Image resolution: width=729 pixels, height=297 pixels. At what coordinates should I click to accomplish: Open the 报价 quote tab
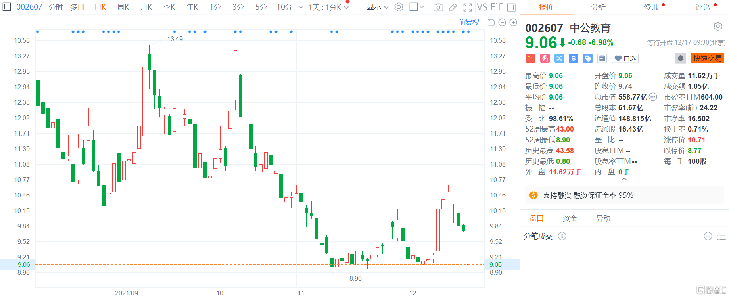pyautogui.click(x=546, y=7)
